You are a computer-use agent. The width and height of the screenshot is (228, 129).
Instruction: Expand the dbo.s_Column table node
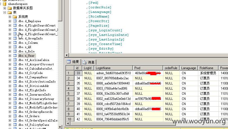pos(10,43)
